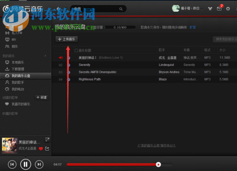The width and height of the screenshot is (237, 171).
Task: Select the song Secrets AMFB Onerepublic
Action: pyautogui.click(x=98, y=72)
